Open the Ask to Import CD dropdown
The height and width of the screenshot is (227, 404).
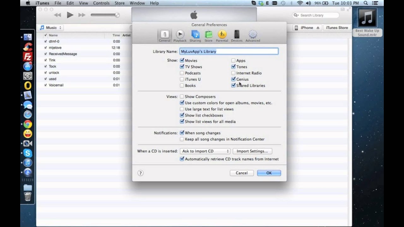205,151
